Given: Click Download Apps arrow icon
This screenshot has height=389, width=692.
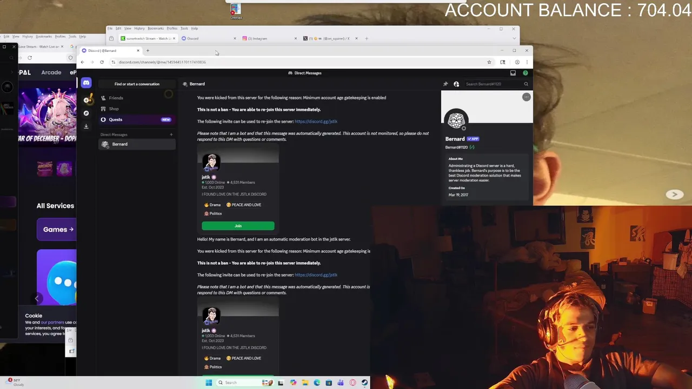Looking at the screenshot, I should 86,126.
